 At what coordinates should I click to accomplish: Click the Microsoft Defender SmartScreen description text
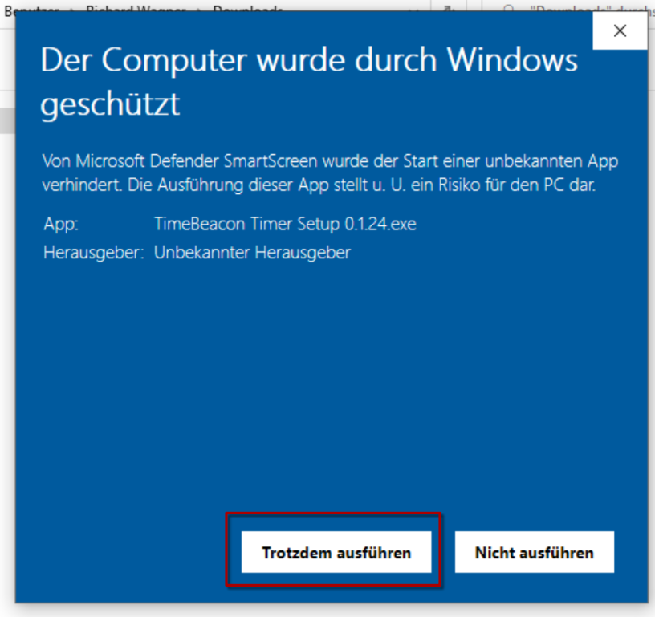(x=330, y=173)
